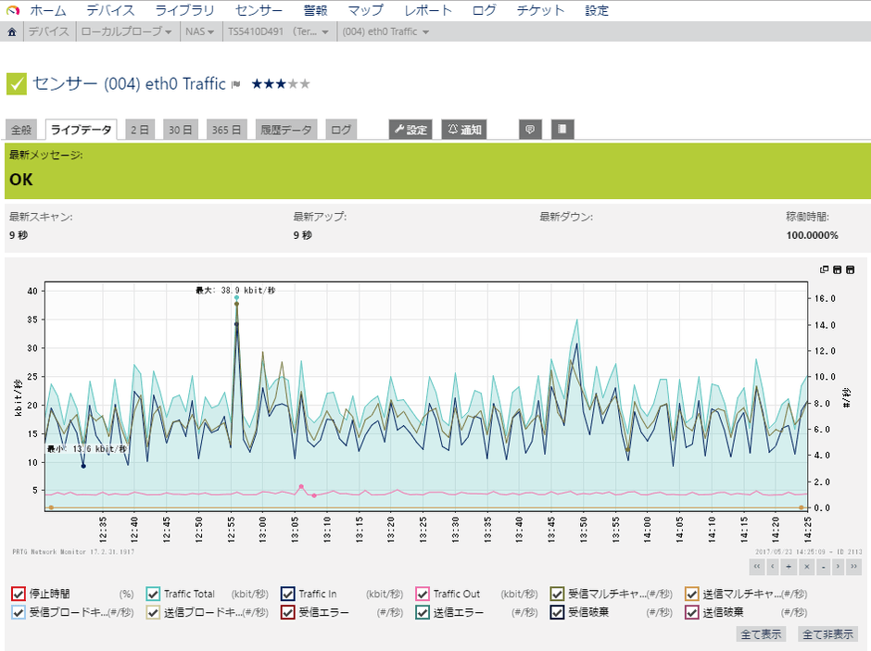Viewport: 871px width, 651px height.
Task: Expand the ローカルプローブ breadcrumb dropdown
Action: click(127, 31)
